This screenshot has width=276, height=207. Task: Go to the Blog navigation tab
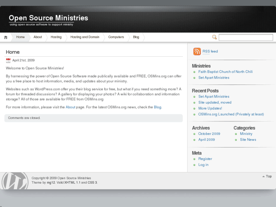[x=136, y=37]
